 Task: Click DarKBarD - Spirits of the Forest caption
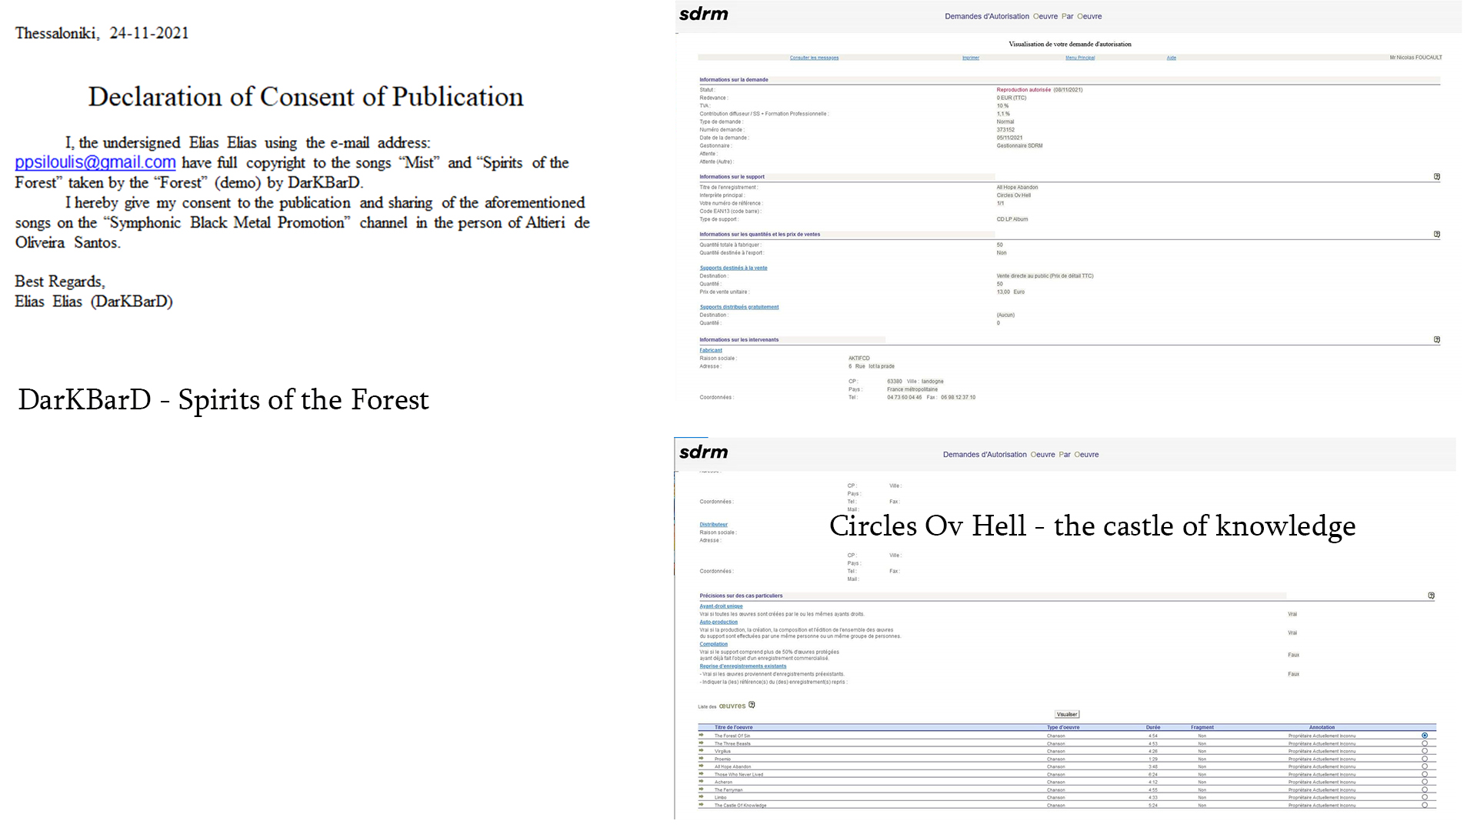click(x=223, y=400)
